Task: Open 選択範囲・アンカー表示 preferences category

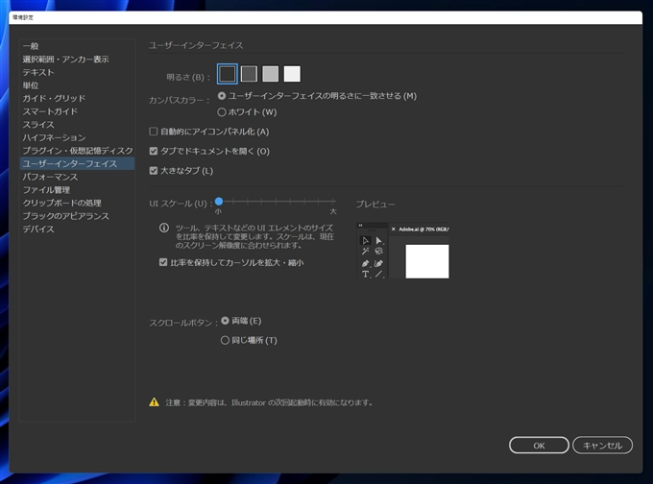Action: pyautogui.click(x=77, y=60)
